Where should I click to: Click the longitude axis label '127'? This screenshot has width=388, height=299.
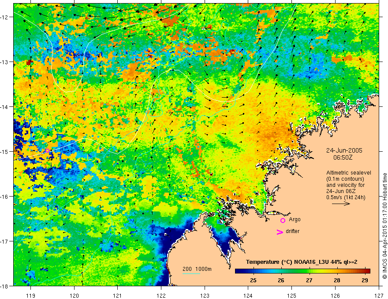pos(379,295)
